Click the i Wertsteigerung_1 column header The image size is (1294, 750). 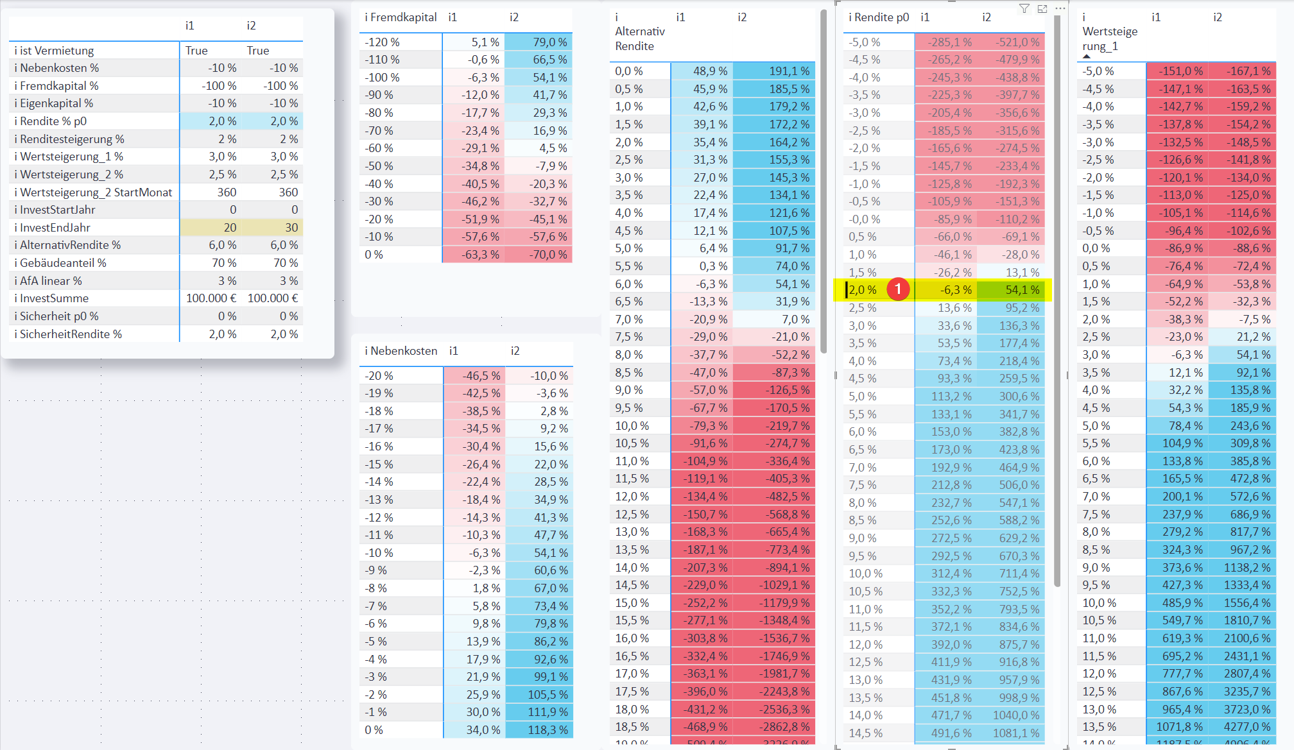[1110, 32]
